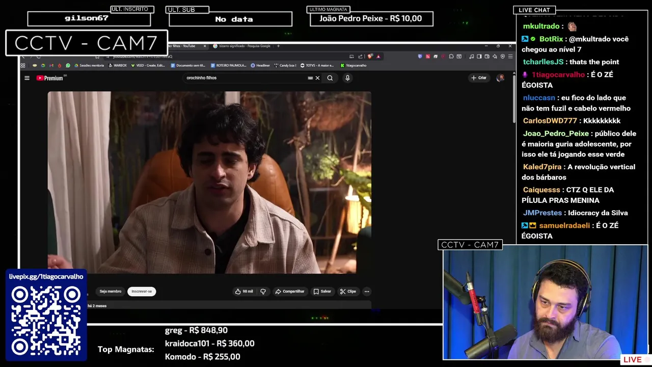
Task: Click on the YouTube video player
Action: (x=209, y=182)
